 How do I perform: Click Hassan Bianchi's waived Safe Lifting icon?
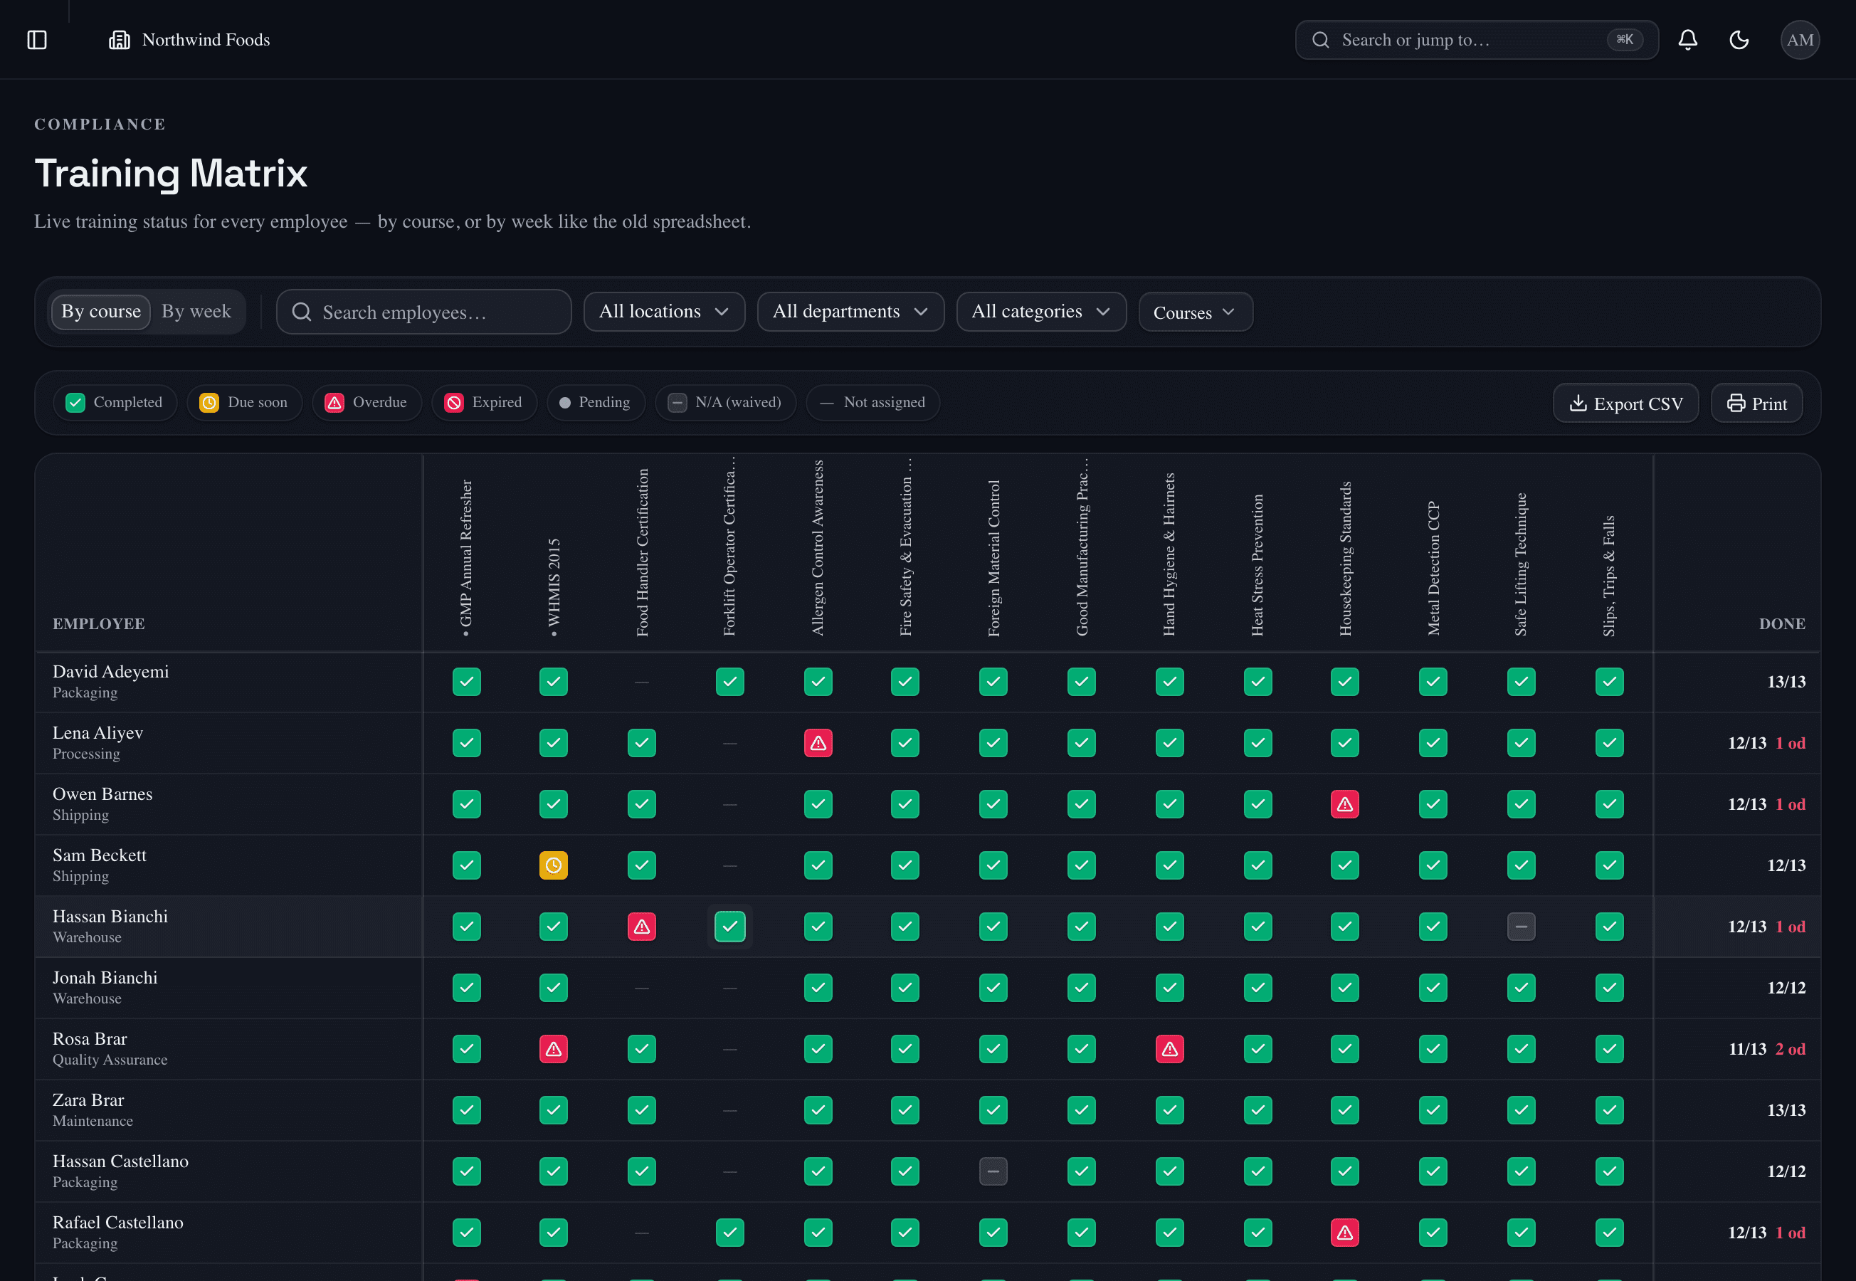tap(1521, 927)
